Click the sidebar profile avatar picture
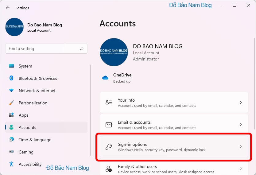This screenshot has width=256, height=175. coord(14,27)
